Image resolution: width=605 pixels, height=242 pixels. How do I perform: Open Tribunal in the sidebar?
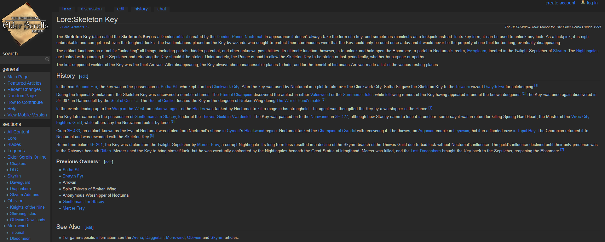point(17,233)
